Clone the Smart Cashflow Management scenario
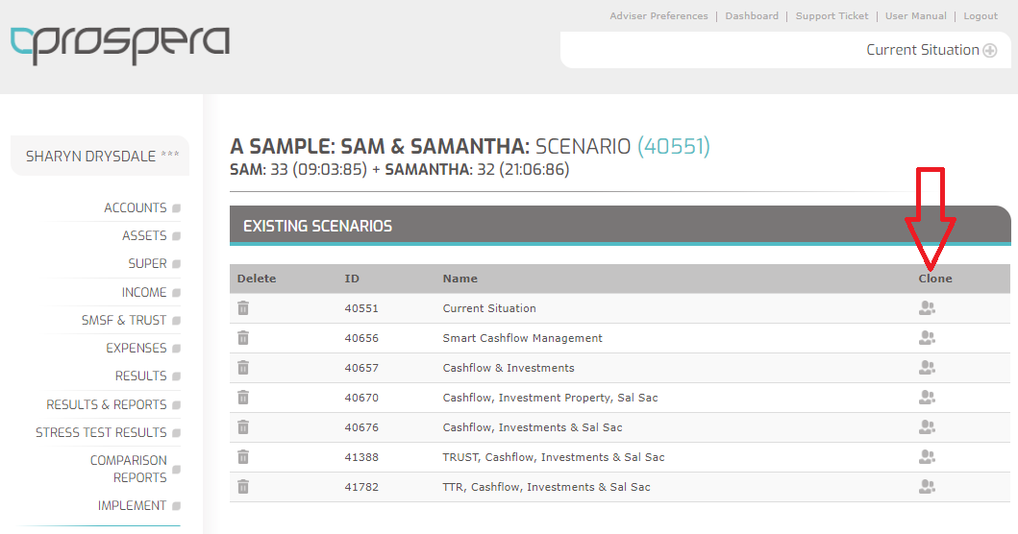The image size is (1018, 534). tap(927, 338)
